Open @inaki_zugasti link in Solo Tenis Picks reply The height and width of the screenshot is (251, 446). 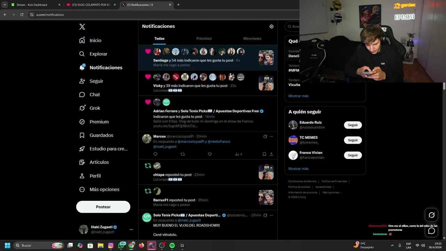189,220
